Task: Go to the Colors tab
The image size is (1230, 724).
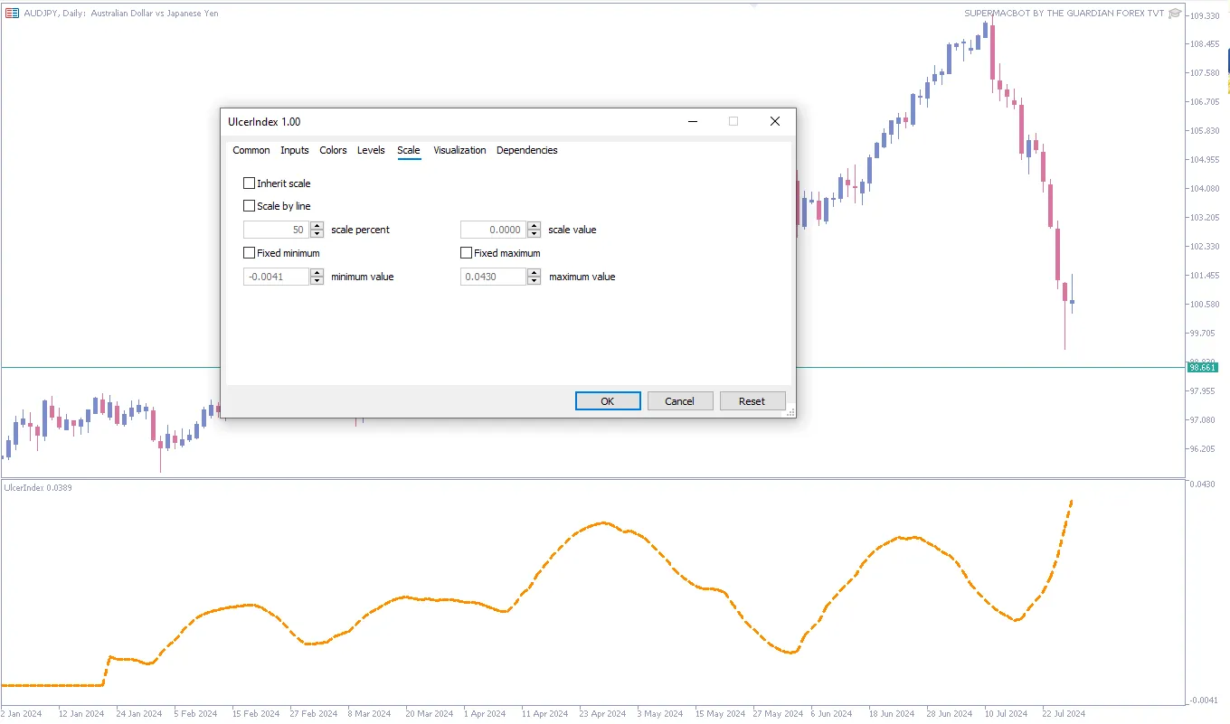Action: [x=333, y=150]
